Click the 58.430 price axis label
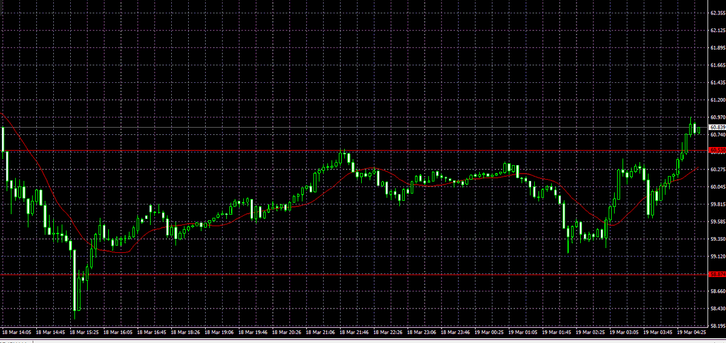The width and height of the screenshot is (726, 343). [718, 309]
